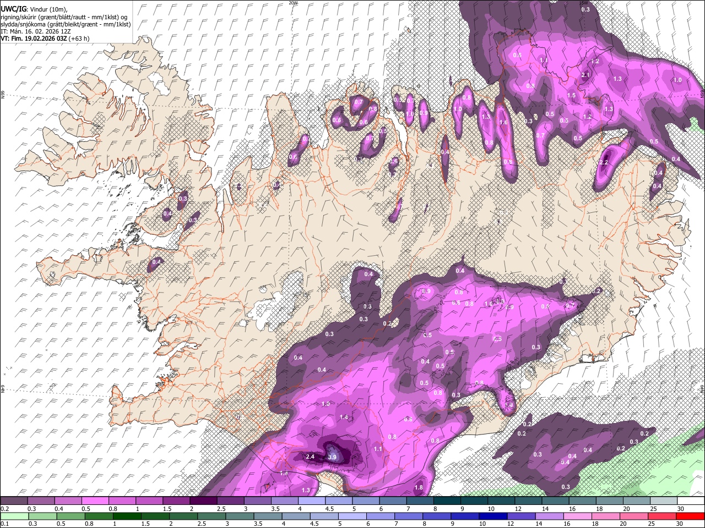The image size is (705, 528).
Task: Click the '20W' longitude label
Action: click(x=293, y=3)
